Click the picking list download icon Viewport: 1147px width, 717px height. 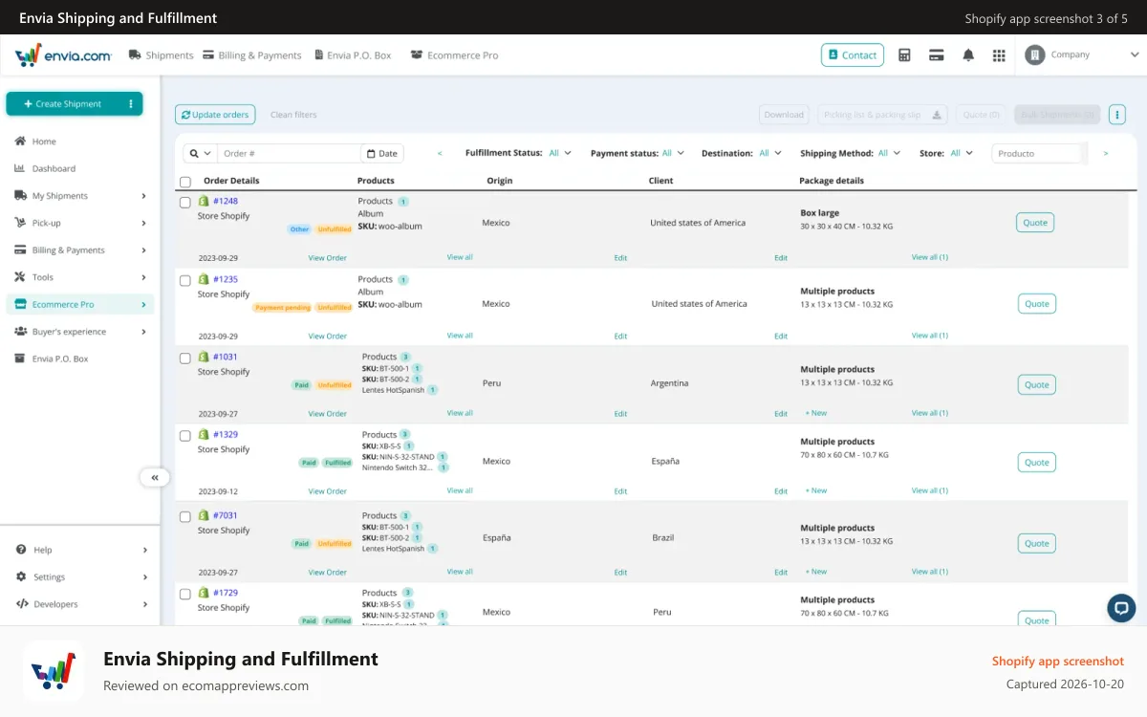coord(937,115)
